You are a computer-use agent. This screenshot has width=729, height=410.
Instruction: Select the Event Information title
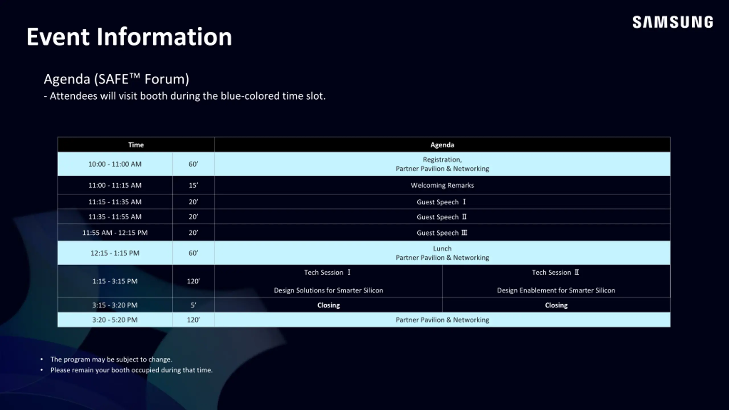129,36
